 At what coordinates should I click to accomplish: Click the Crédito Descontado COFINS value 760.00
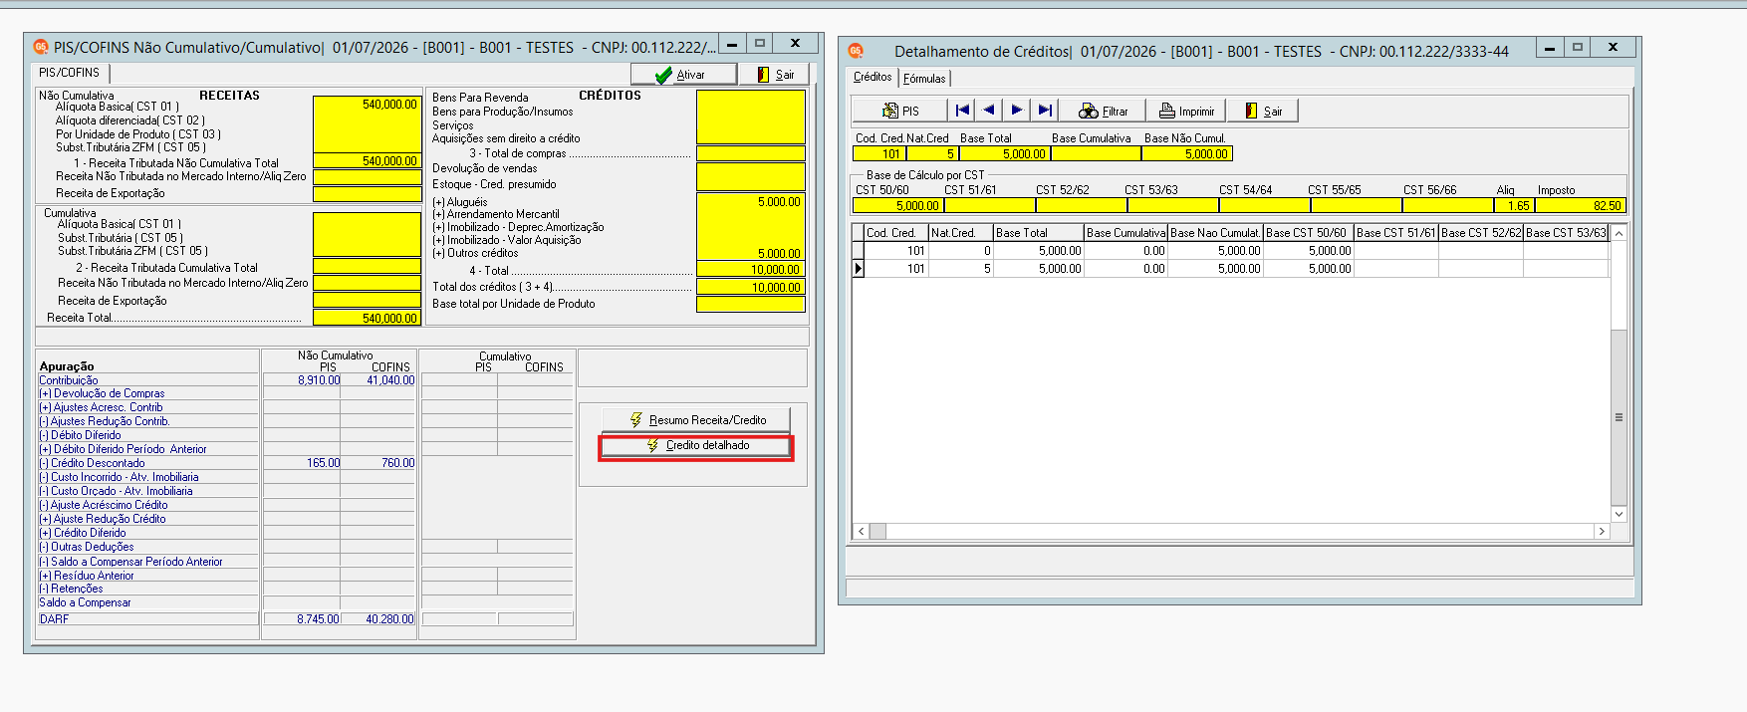398,463
